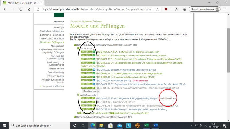The image size is (230, 129).
Task: Click the browser refresh icon
Action: pyautogui.click(x=21, y=9)
